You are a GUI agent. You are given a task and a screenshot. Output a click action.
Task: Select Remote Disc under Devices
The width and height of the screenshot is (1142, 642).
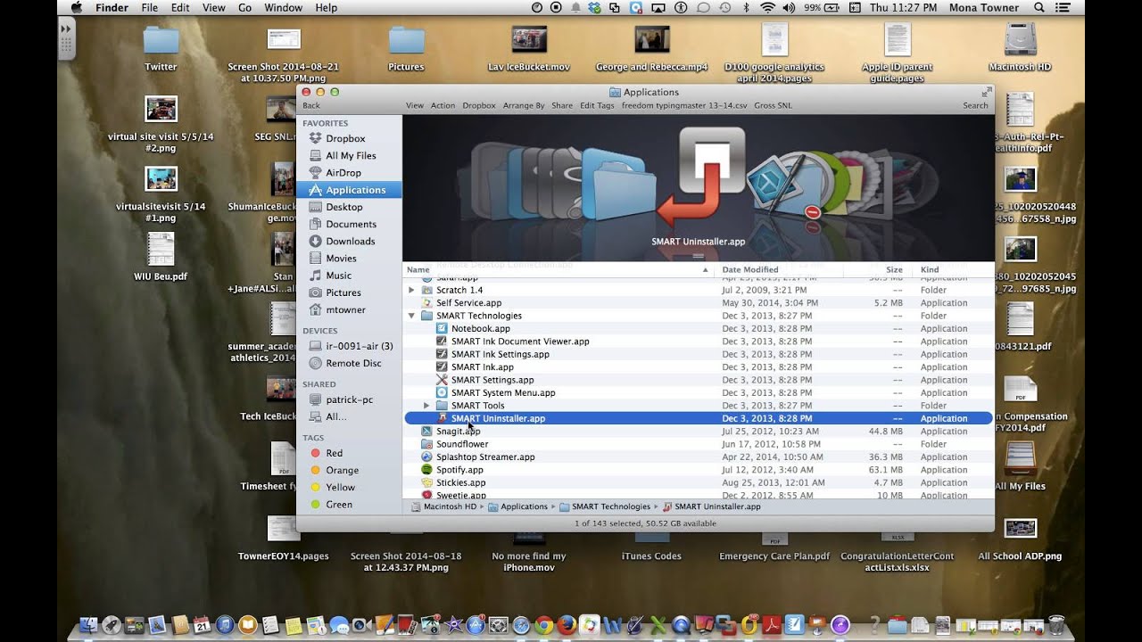(353, 363)
